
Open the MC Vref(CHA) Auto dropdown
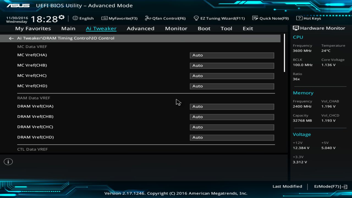pos(232,55)
